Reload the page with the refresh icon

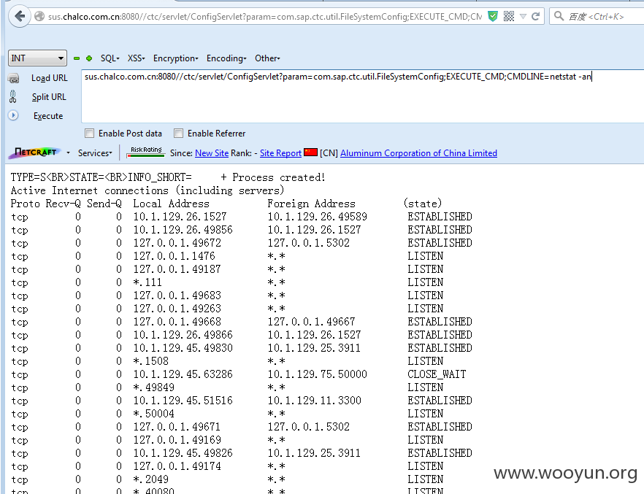click(535, 16)
